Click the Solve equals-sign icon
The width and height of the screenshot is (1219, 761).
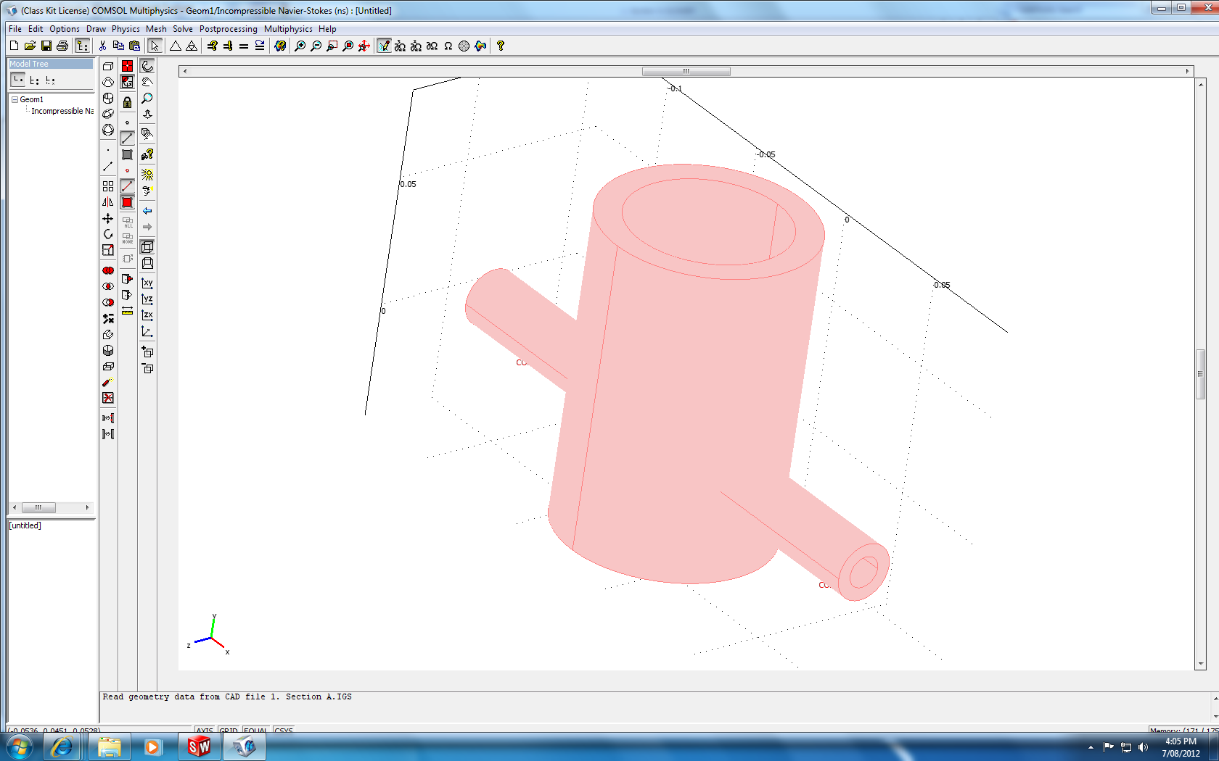tap(244, 46)
